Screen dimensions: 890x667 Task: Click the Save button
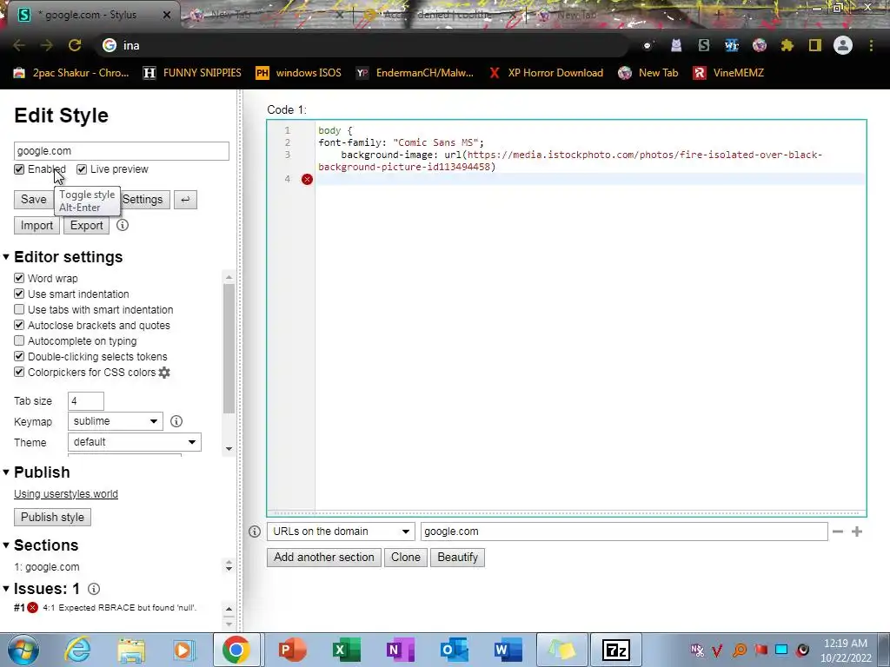(x=34, y=200)
